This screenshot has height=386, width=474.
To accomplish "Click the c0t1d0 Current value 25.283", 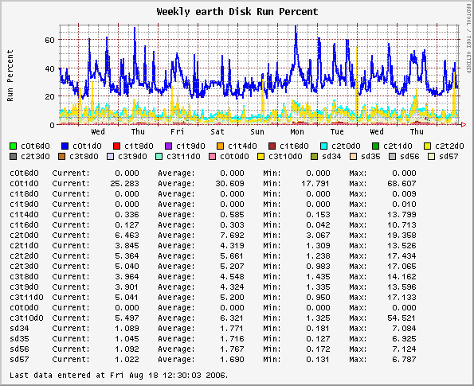I will 124,184.
